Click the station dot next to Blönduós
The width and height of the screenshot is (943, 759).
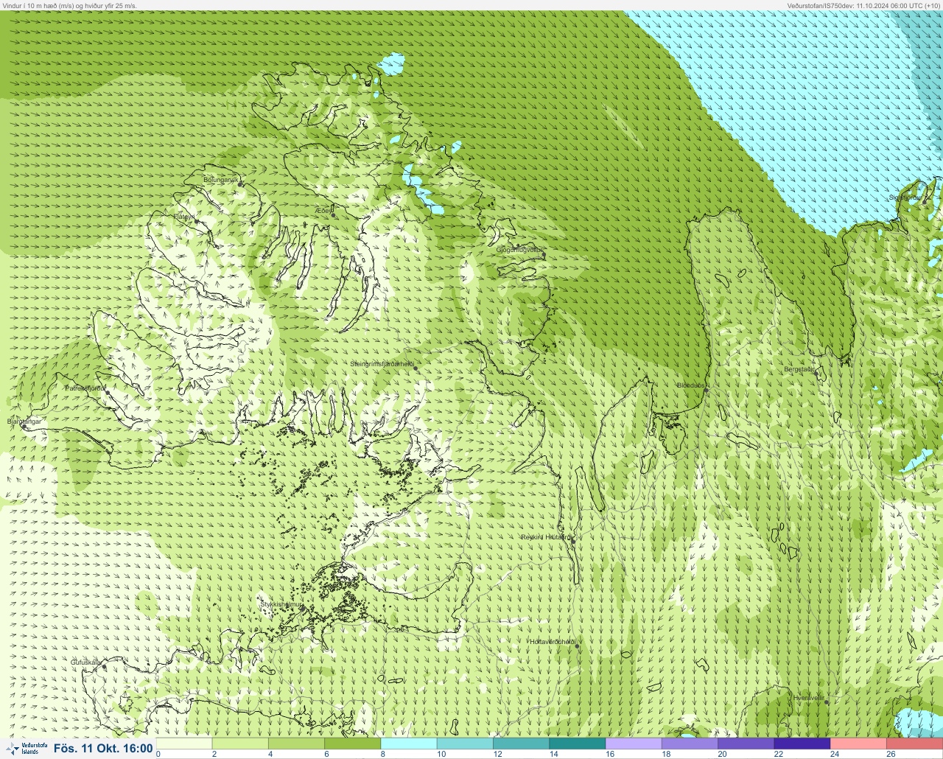(x=706, y=391)
